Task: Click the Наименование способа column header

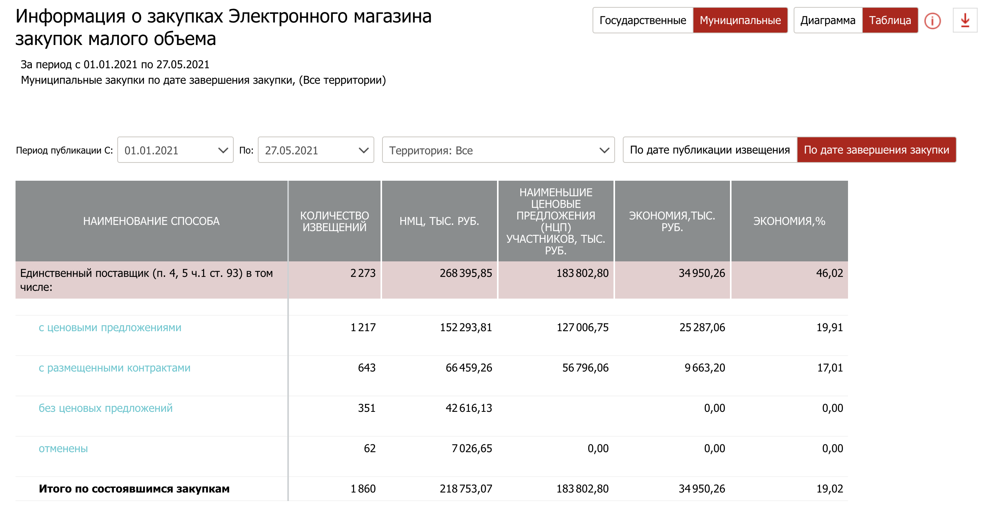Action: [x=151, y=221]
